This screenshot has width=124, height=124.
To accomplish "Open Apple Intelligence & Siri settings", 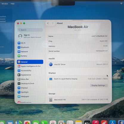I will pyautogui.click(x=29, y=66).
